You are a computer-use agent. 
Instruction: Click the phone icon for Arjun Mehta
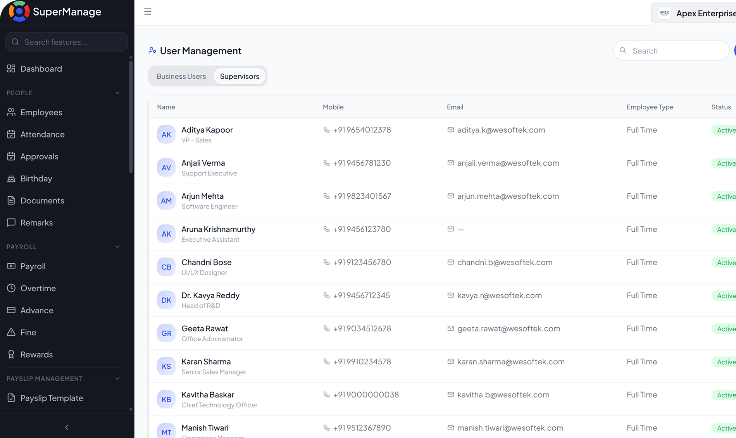326,196
